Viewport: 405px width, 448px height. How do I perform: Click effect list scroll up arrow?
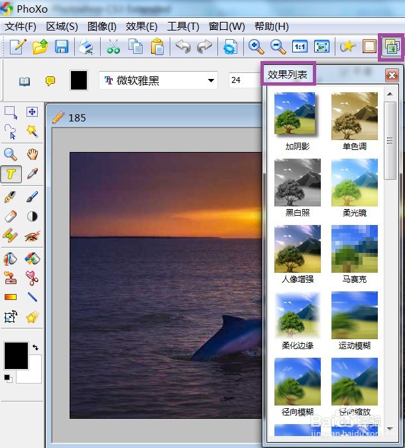coord(390,94)
